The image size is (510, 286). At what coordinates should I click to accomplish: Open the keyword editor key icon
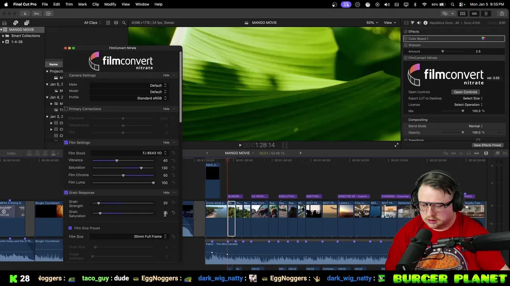[36, 14]
